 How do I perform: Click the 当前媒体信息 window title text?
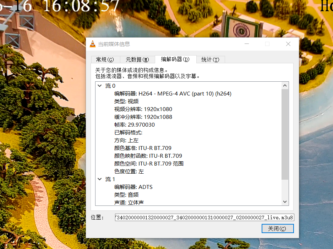(x=114, y=44)
